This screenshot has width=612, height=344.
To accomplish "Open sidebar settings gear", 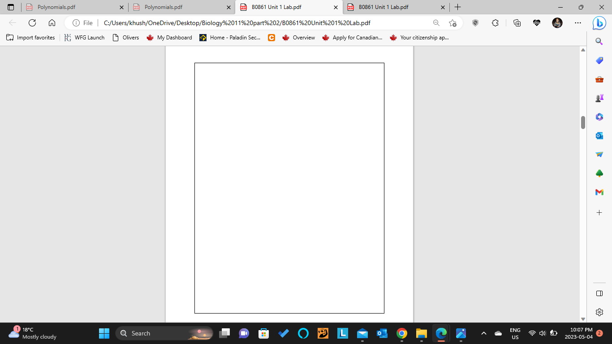I will (x=599, y=312).
